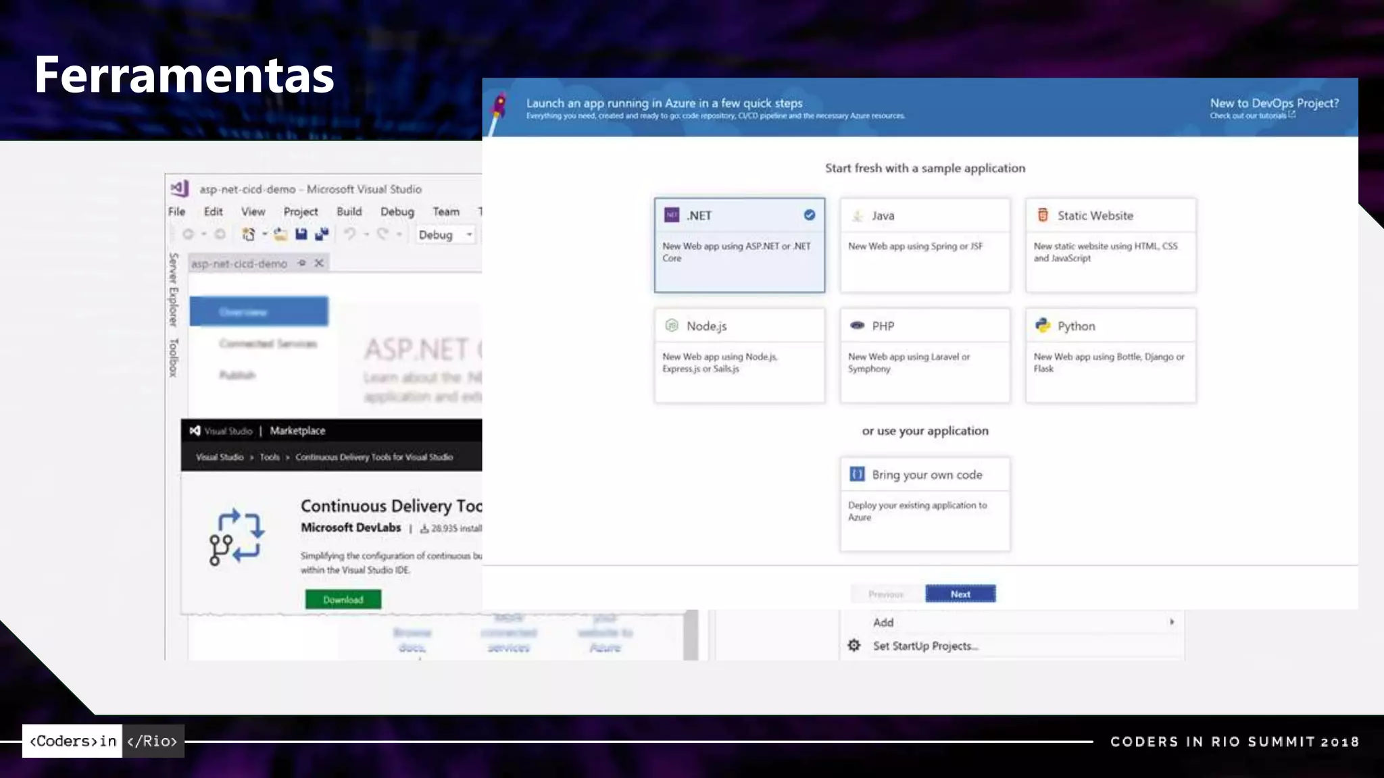The height and width of the screenshot is (778, 1384).
Task: Click the Open File folder icon
Action: click(x=280, y=234)
